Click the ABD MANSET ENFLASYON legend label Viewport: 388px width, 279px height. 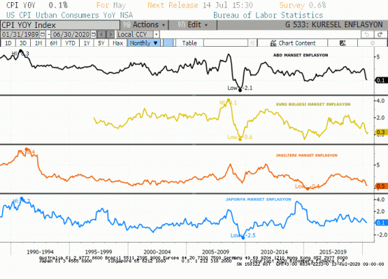[301, 55]
